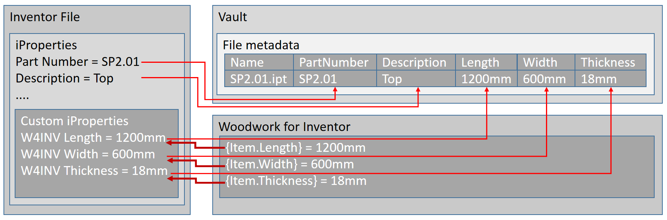Click the 'Vault' heading
The image size is (667, 220).
pyautogui.click(x=232, y=17)
